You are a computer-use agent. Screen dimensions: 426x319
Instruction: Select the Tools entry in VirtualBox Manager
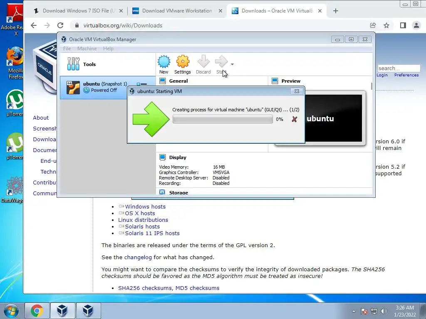[x=108, y=64]
